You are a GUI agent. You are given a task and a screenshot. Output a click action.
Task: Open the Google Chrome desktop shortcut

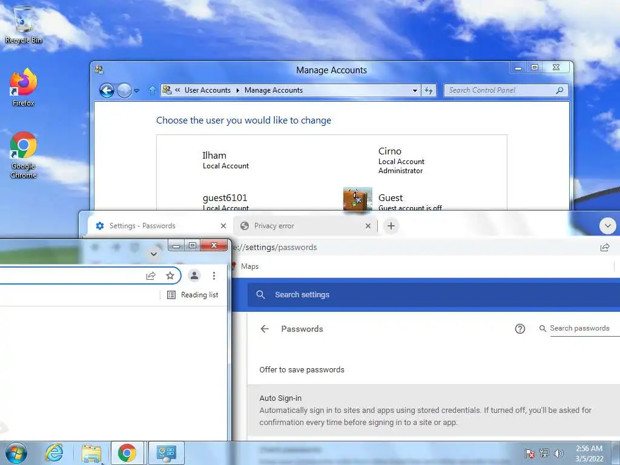pyautogui.click(x=24, y=154)
